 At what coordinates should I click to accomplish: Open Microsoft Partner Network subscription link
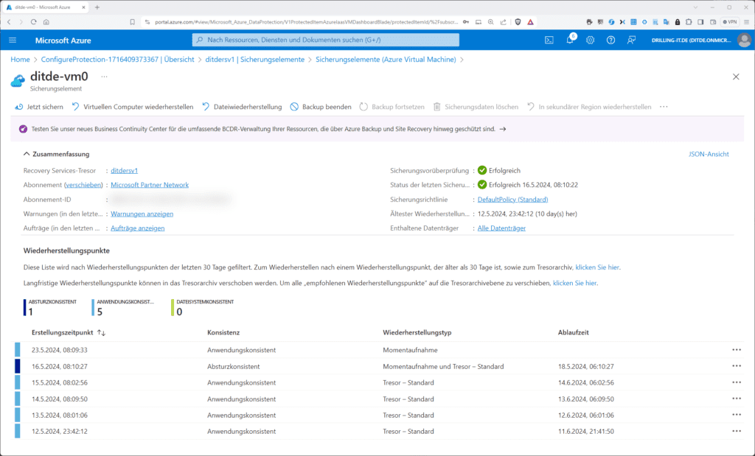[150, 185]
